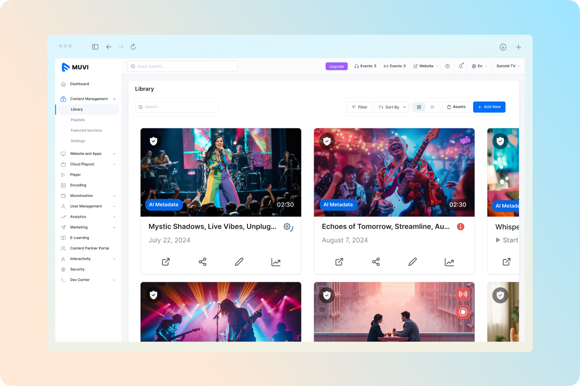View analytics for Mystic Shadows

[x=276, y=262]
